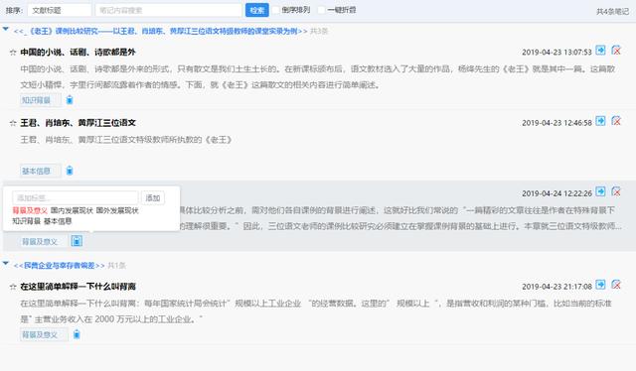Select 国内发展现状 tag in popup
636x371 pixels.
[x=72, y=210]
